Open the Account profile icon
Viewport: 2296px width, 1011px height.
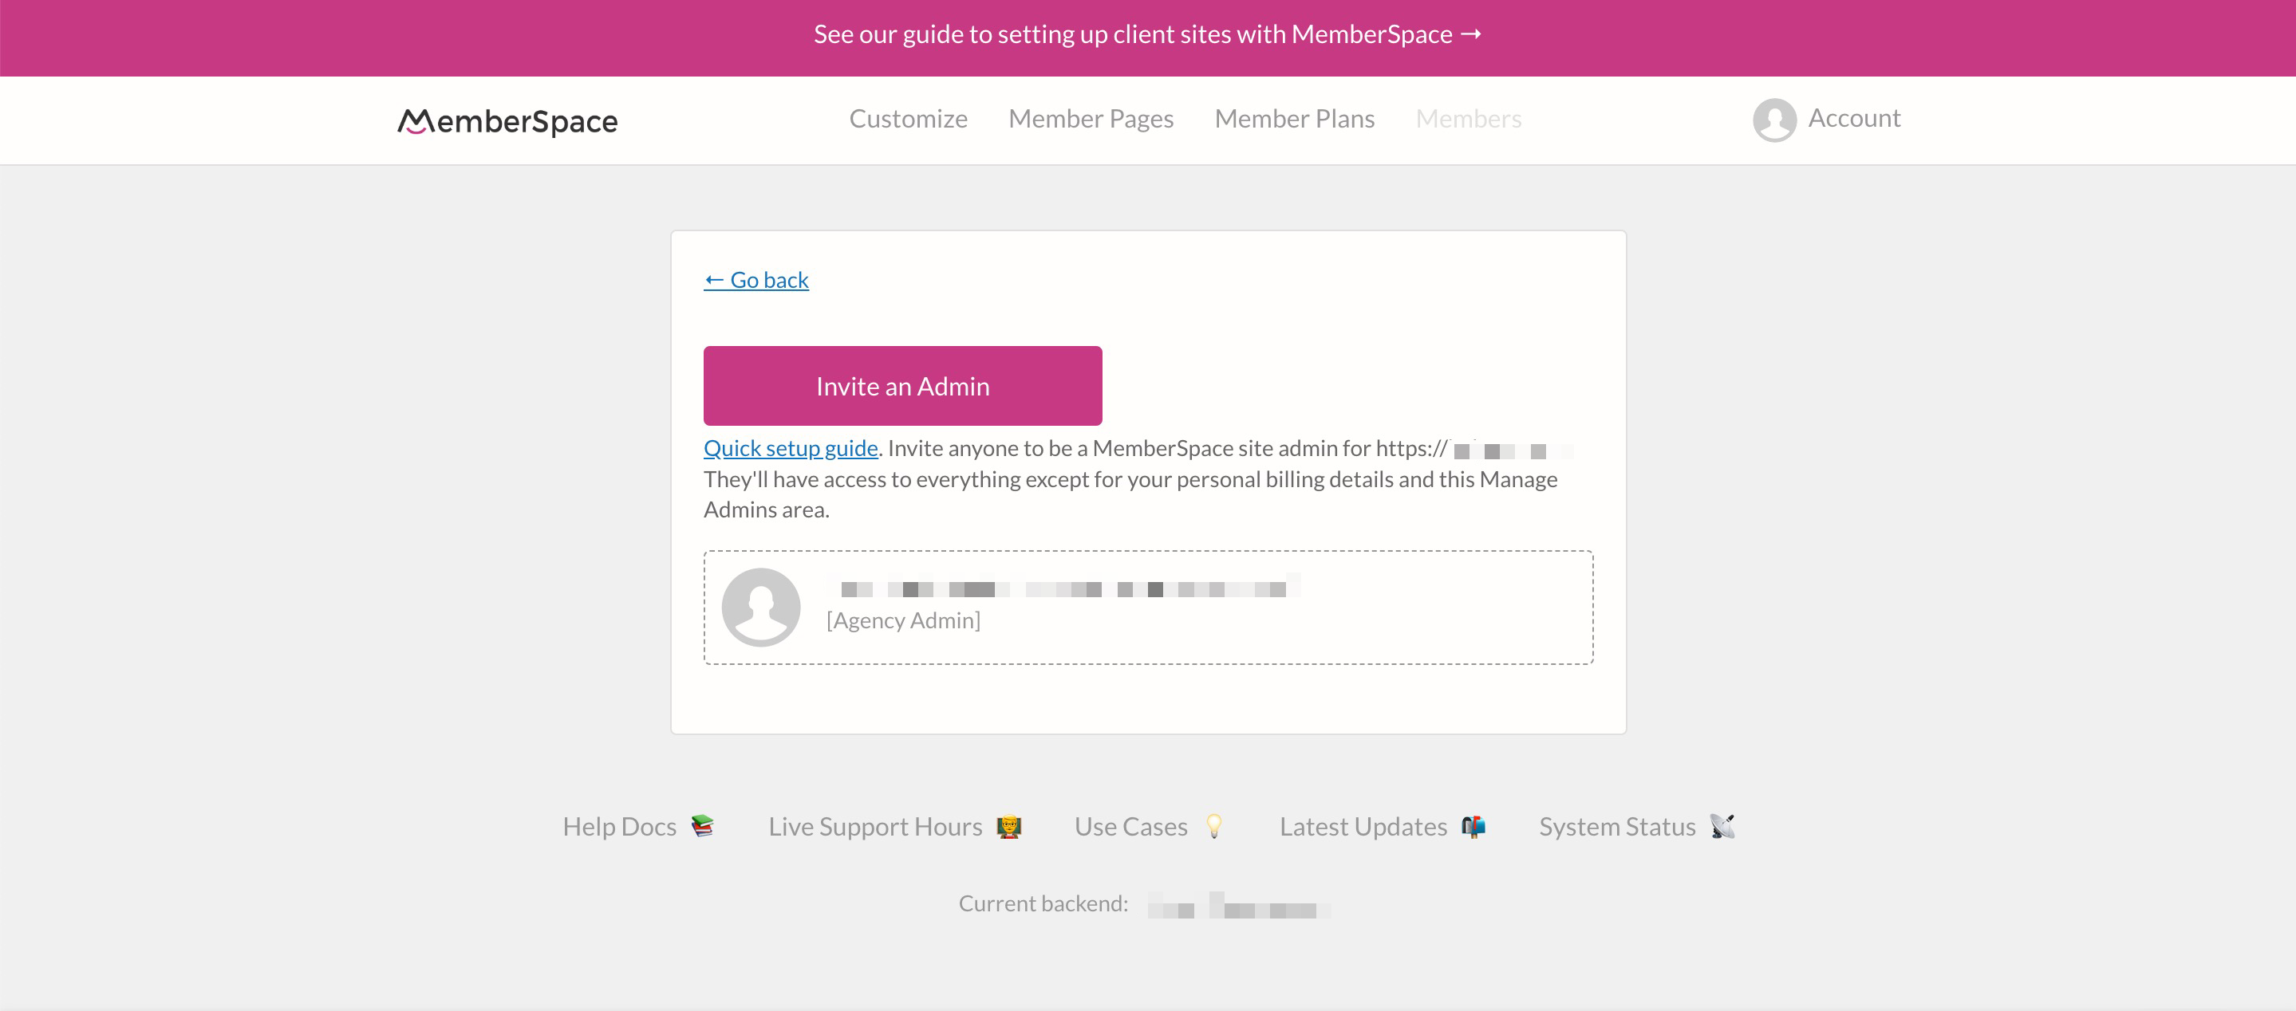tap(1775, 120)
